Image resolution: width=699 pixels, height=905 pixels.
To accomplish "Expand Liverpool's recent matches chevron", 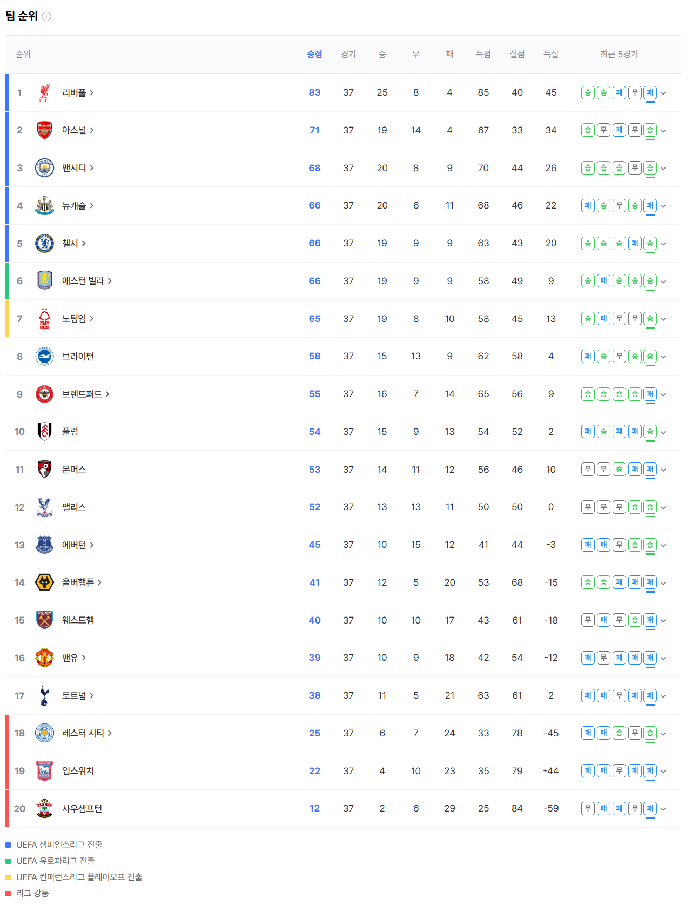I will point(663,93).
